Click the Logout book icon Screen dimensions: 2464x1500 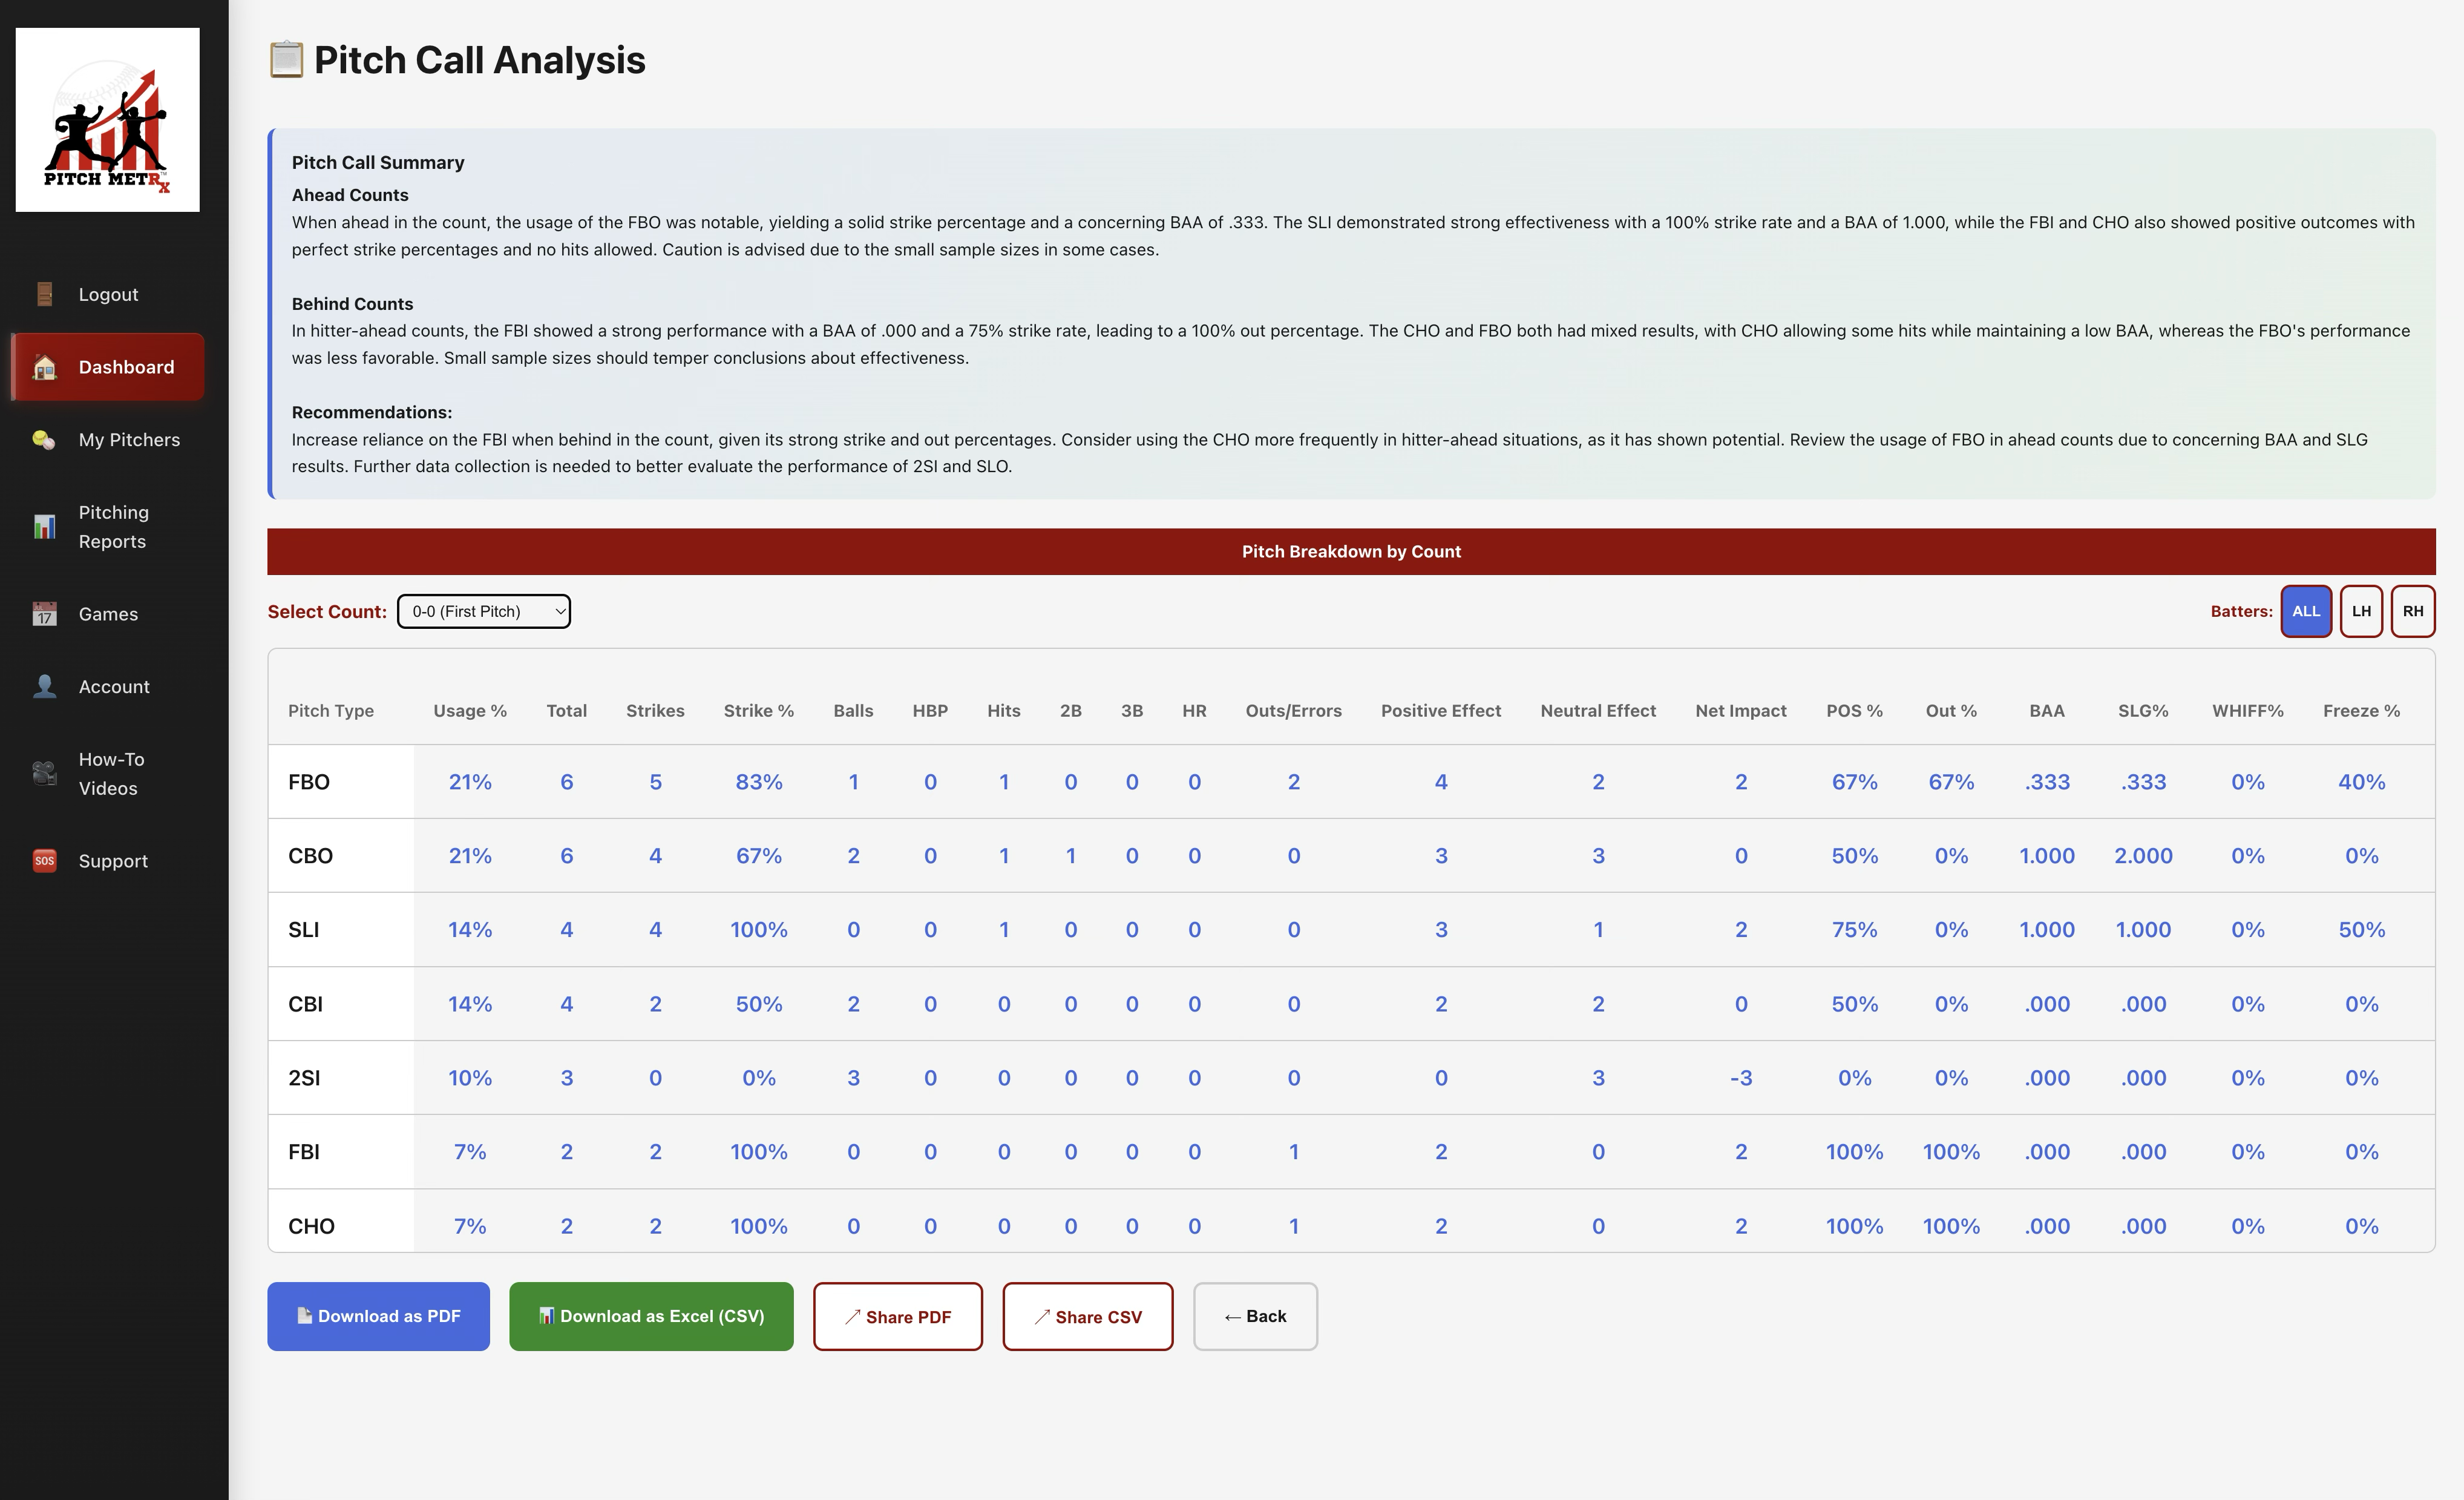[45, 293]
